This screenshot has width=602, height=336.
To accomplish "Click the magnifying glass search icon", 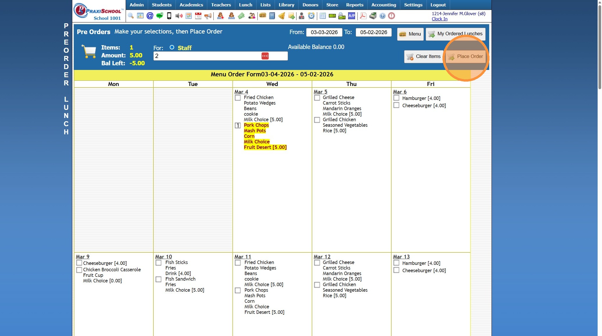I will pos(131,16).
